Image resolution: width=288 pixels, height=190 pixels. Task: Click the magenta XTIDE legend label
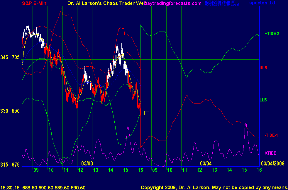270,153
